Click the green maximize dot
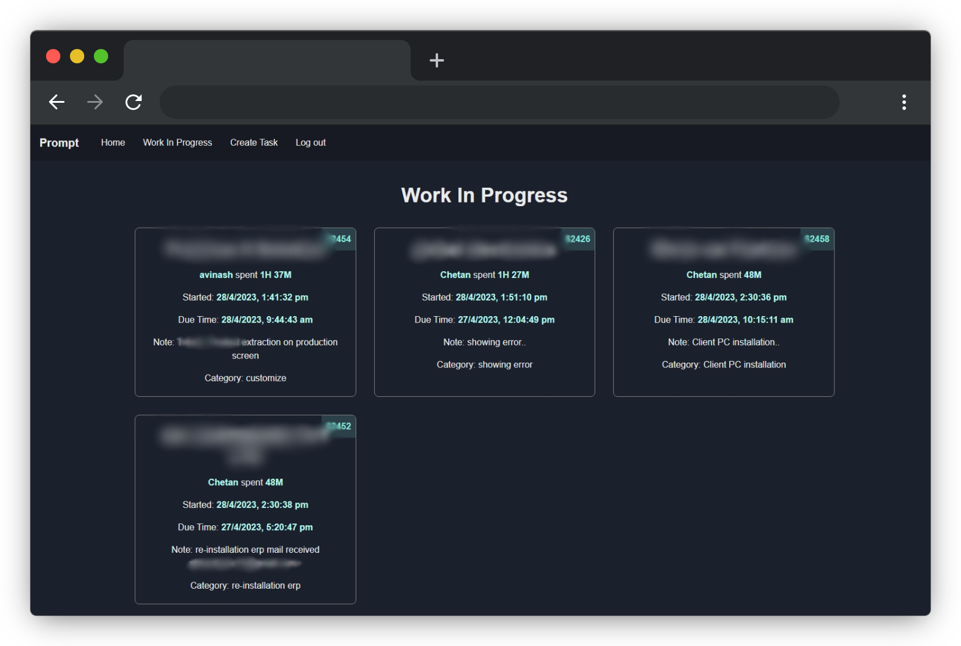 click(101, 56)
